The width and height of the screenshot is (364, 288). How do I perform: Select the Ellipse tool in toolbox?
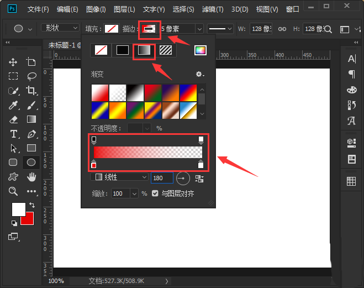click(31, 163)
